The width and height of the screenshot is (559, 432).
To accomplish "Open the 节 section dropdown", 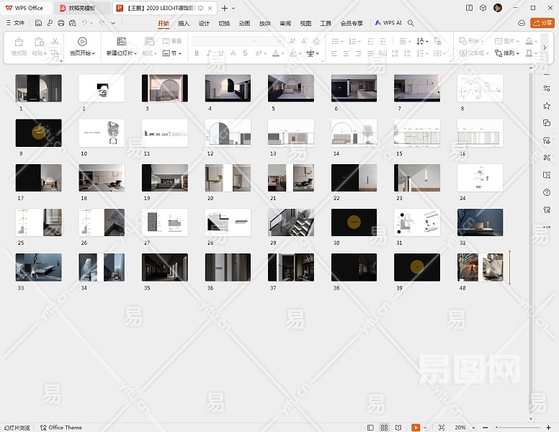I will coord(174,53).
